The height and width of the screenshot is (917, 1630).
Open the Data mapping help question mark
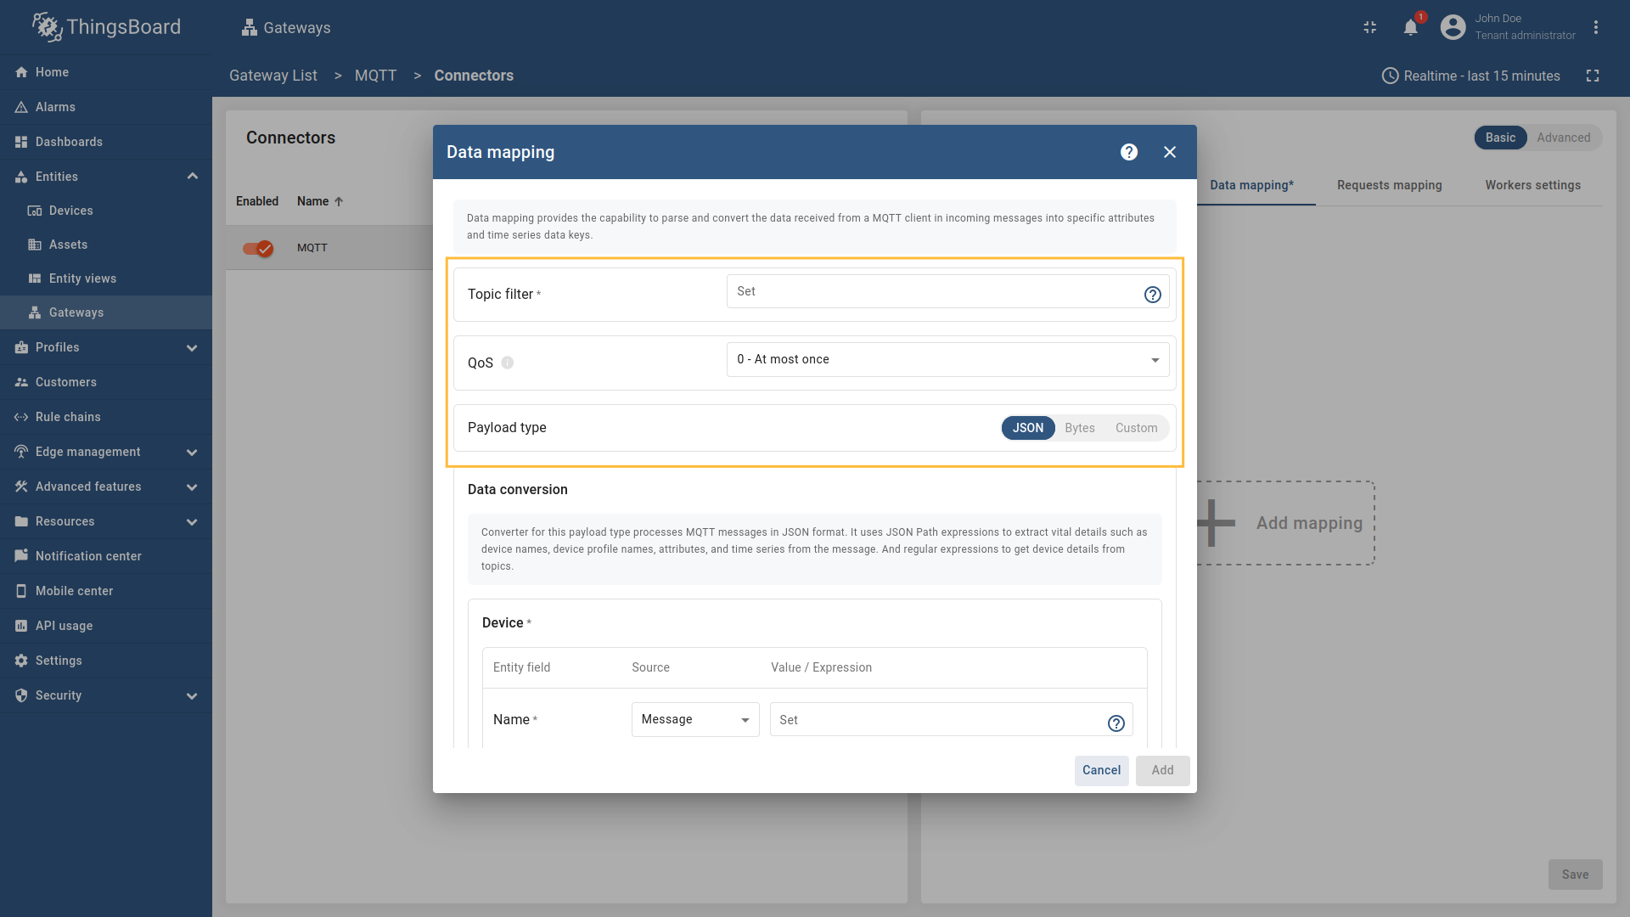[x=1128, y=152]
